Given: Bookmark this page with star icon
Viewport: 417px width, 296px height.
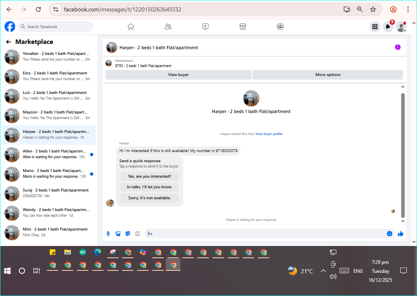Looking at the screenshot, I should [x=373, y=9].
